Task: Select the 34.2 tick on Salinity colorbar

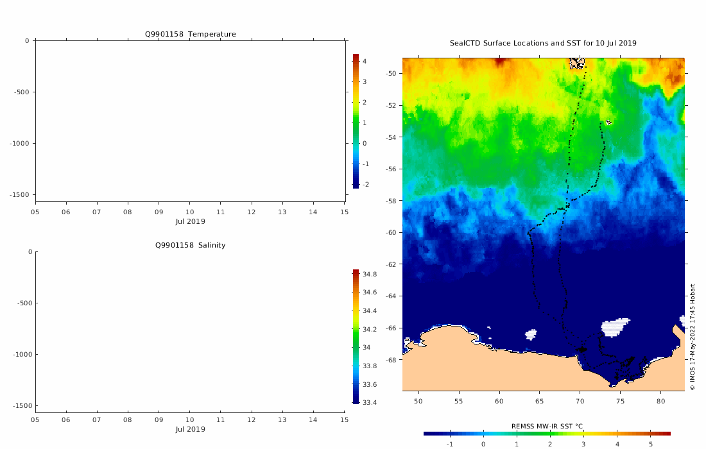Action: pyautogui.click(x=370, y=329)
